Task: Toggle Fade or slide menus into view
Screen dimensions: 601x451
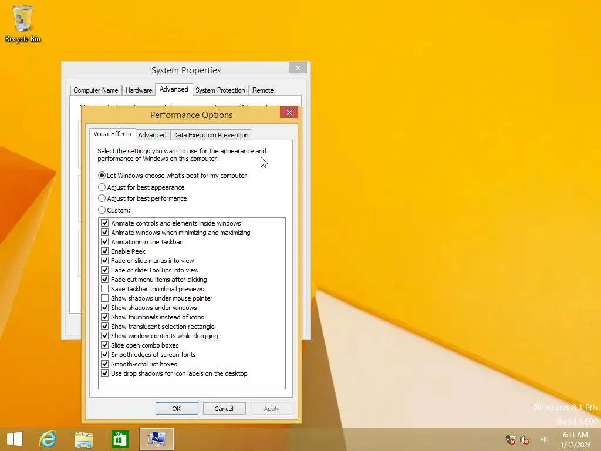Action: pyautogui.click(x=104, y=261)
